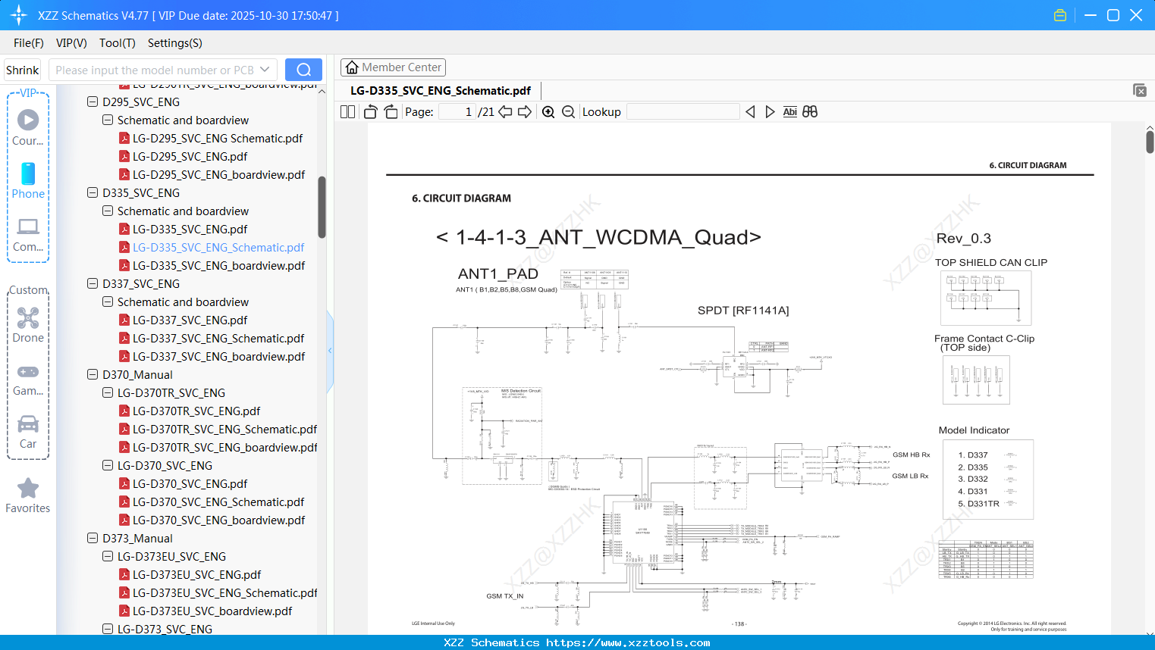
Task: Zoom in on the schematic
Action: [x=548, y=111]
